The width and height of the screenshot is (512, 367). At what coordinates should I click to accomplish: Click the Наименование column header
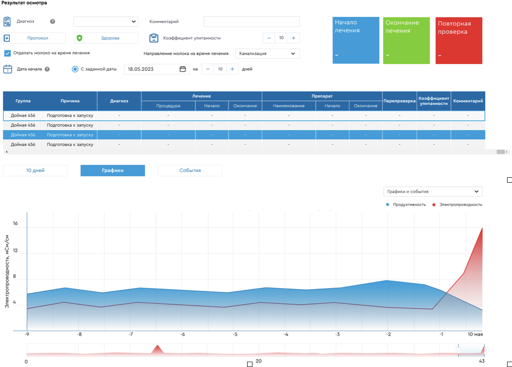coord(289,106)
